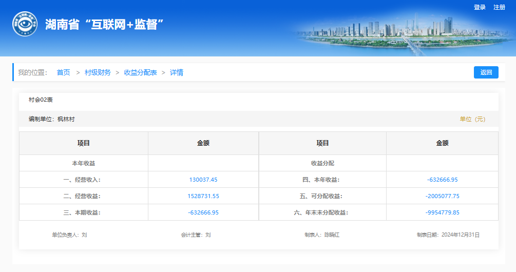Open the 注册 register link
Viewport: 516px width, 272px height.
499,7
